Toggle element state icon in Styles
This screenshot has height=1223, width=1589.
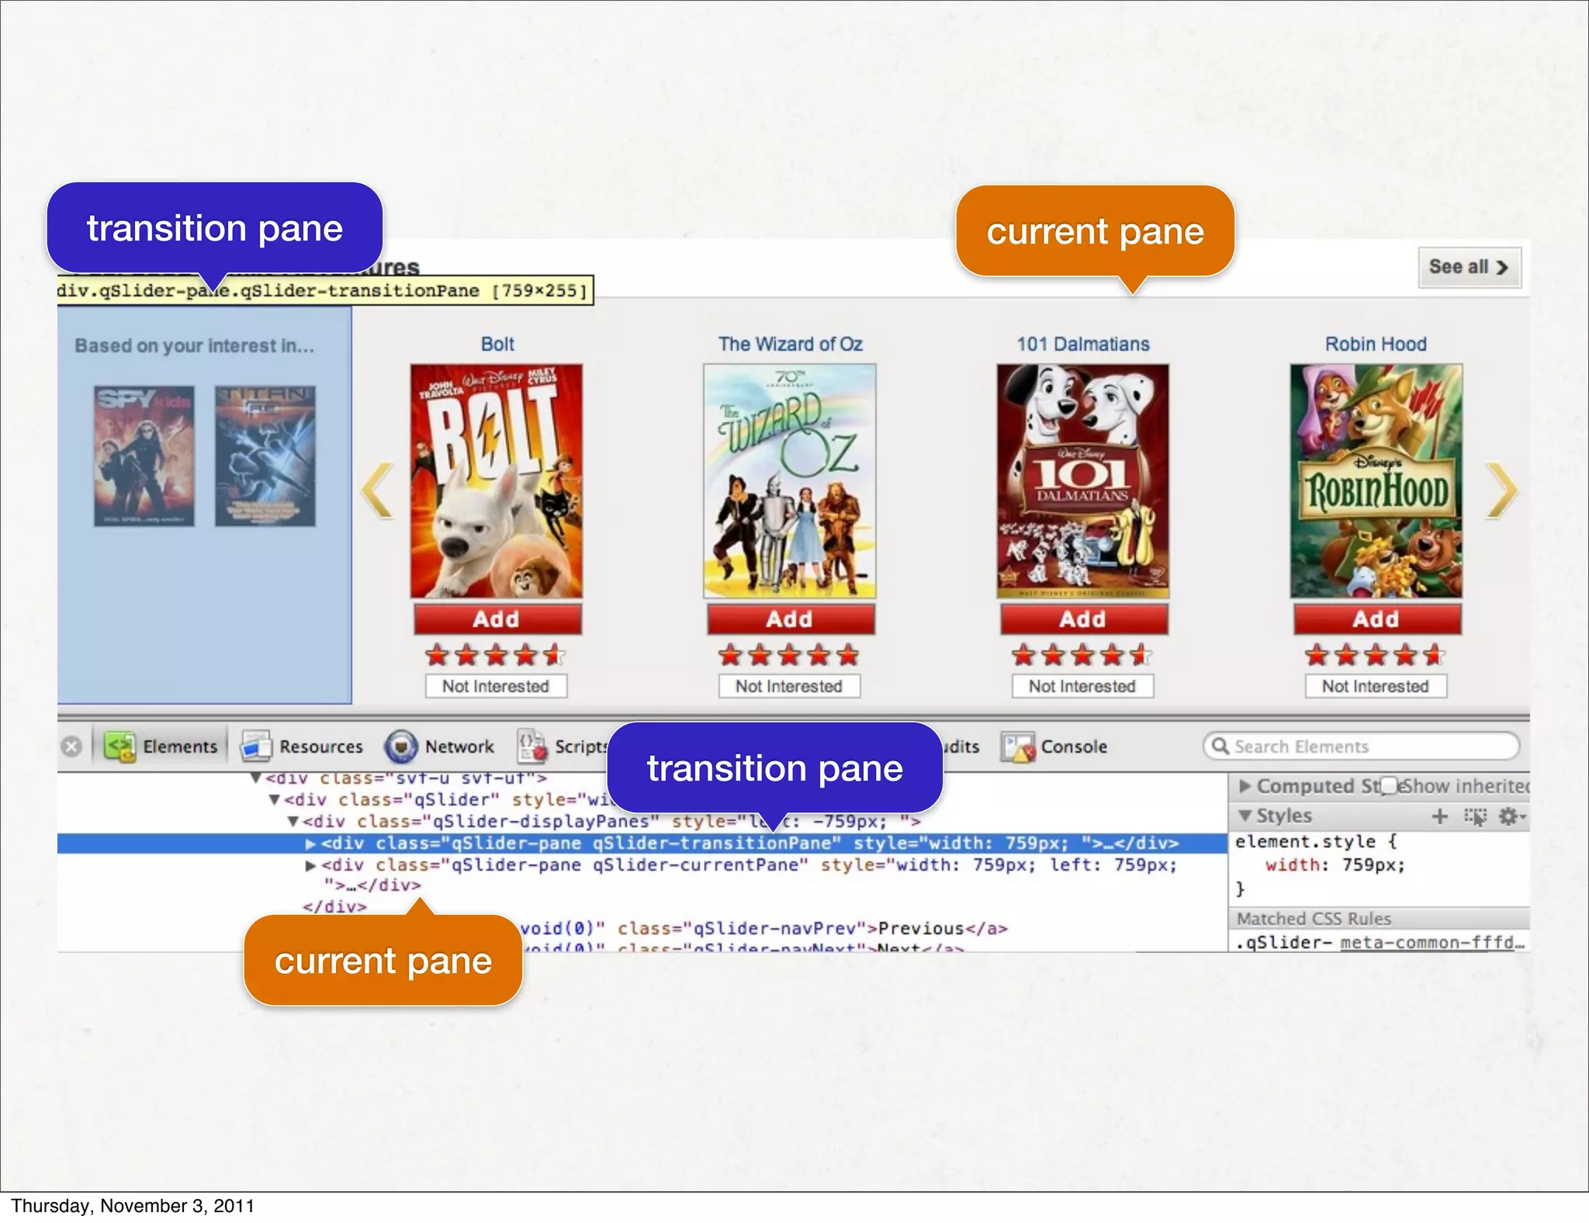pos(1476,816)
